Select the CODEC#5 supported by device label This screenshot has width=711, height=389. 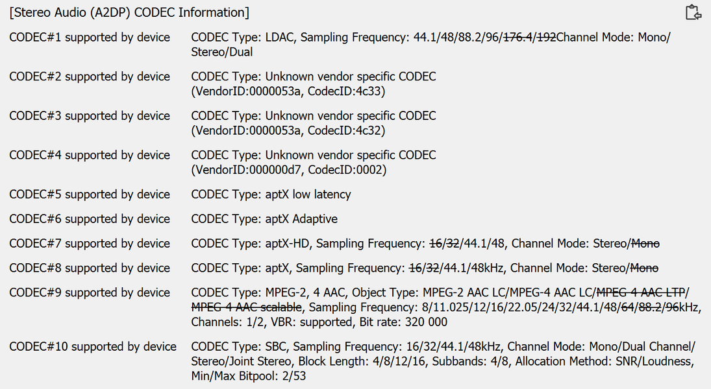click(90, 194)
